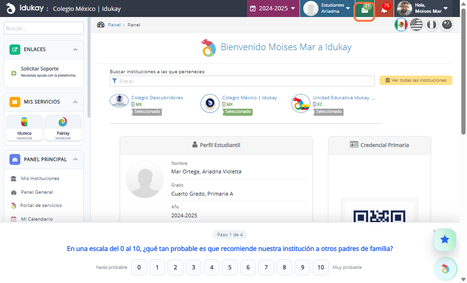Click the orange Mis Servicios icon

pyautogui.click(x=15, y=102)
